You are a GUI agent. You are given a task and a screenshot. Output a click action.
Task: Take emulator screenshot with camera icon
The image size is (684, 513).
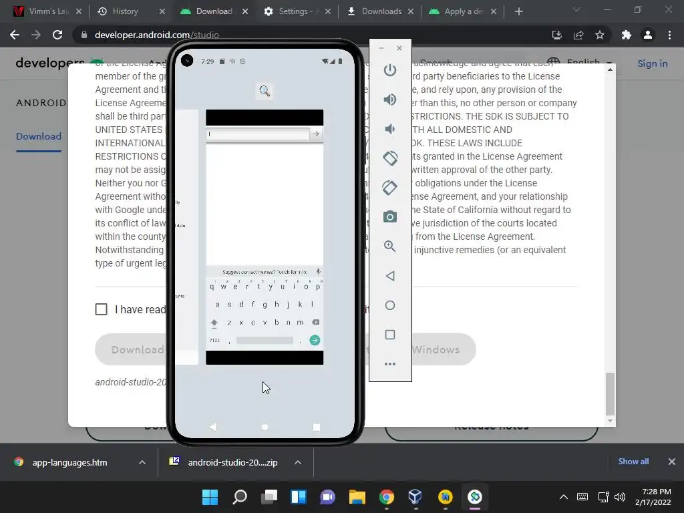tap(390, 217)
